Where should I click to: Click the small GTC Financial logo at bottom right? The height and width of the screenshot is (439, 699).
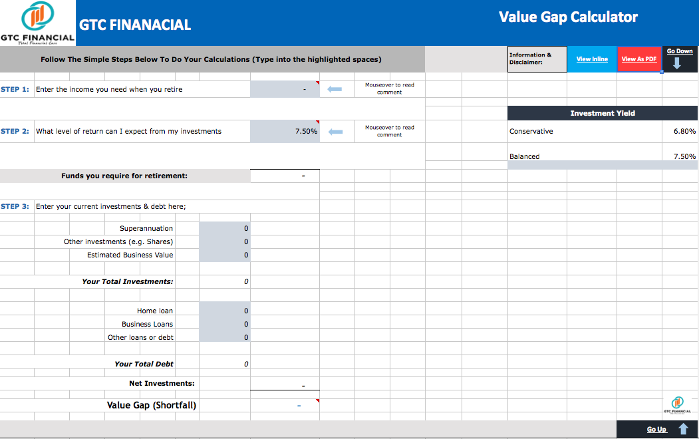pyautogui.click(x=677, y=404)
